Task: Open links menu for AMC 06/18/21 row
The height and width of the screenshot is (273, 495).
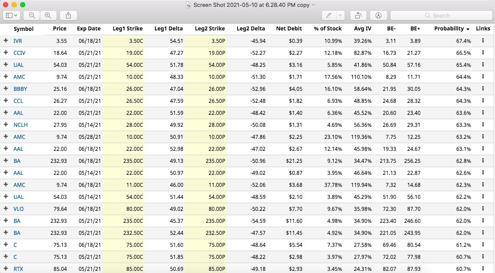Action: [483, 185]
